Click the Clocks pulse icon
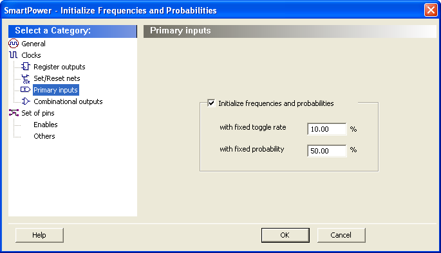 14,55
